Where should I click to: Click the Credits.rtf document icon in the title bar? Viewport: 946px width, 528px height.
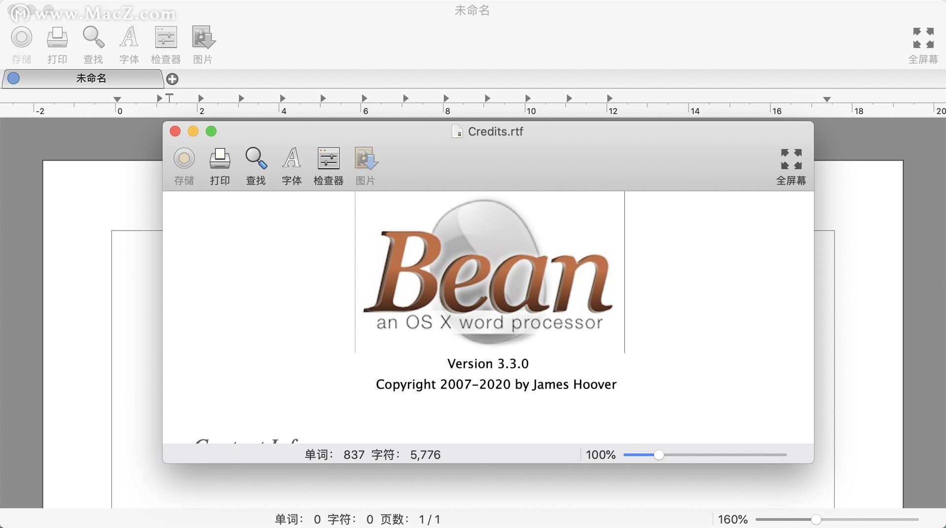pyautogui.click(x=457, y=132)
